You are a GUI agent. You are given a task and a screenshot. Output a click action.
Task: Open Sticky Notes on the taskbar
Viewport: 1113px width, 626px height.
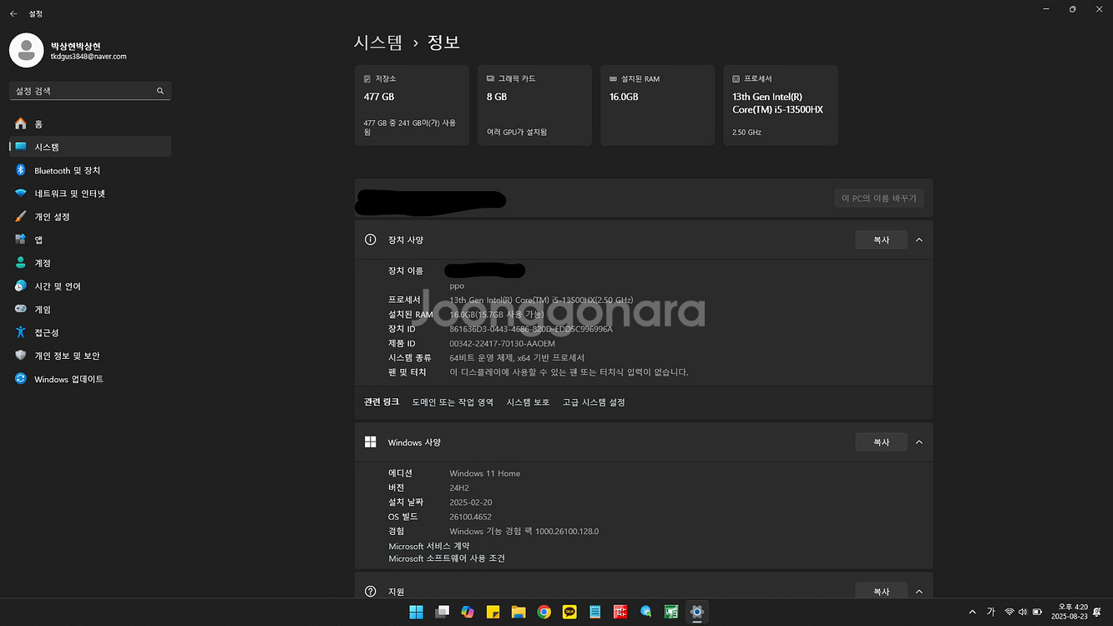point(493,612)
